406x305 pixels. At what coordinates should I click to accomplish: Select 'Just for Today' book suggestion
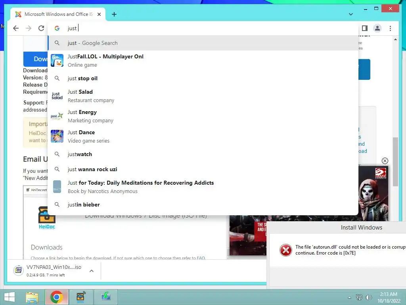coord(203,187)
